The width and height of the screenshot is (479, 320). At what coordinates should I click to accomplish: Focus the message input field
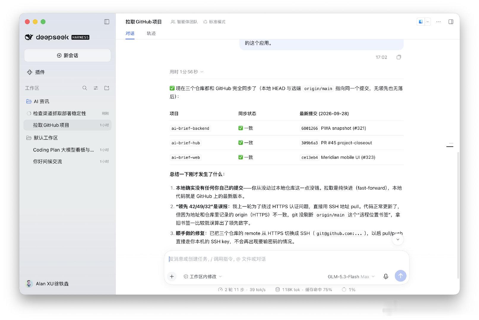pyautogui.click(x=287, y=259)
